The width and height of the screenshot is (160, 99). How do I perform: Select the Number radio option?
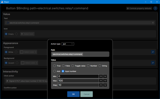[x=88, y=66]
